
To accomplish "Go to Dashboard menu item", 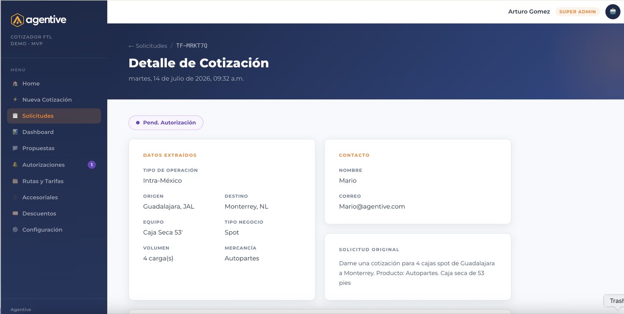I will pyautogui.click(x=54, y=132).
